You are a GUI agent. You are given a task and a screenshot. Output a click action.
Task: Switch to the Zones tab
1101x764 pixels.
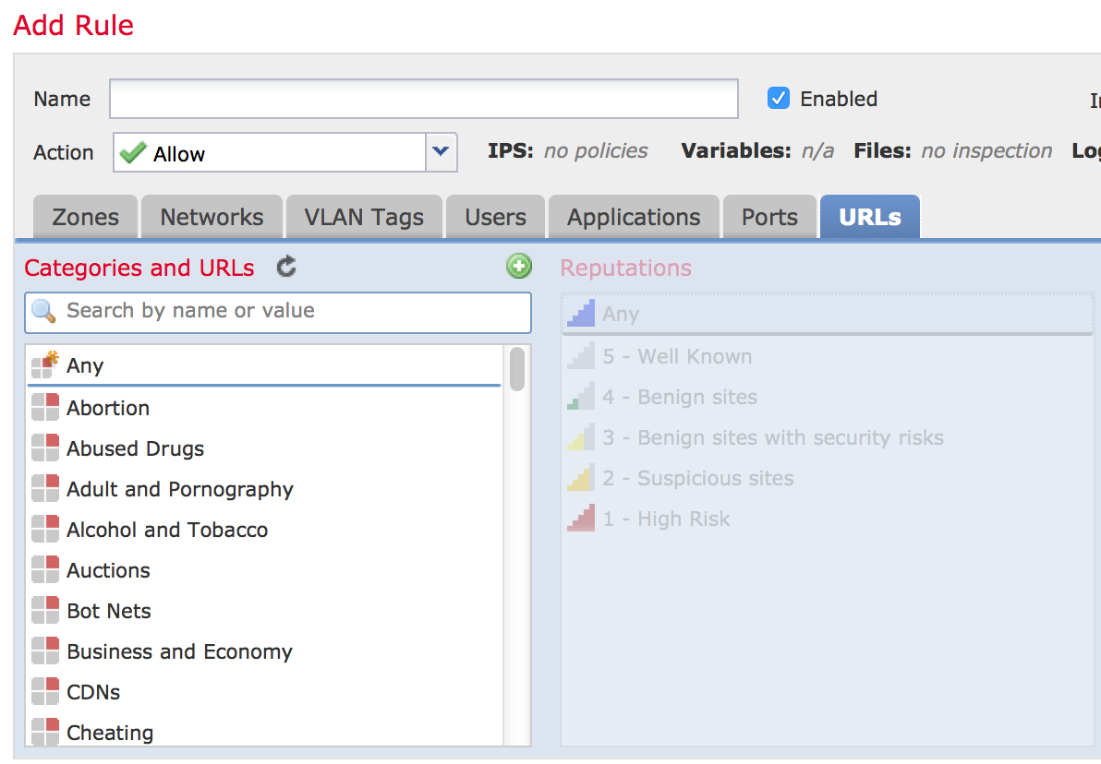click(85, 218)
